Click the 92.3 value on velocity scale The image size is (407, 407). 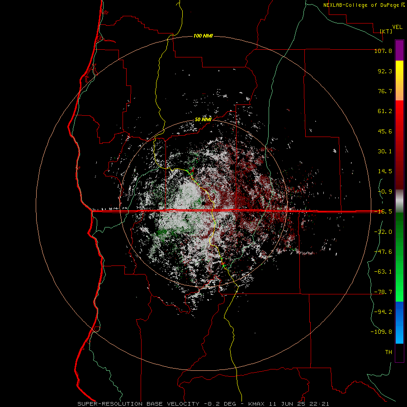point(385,71)
